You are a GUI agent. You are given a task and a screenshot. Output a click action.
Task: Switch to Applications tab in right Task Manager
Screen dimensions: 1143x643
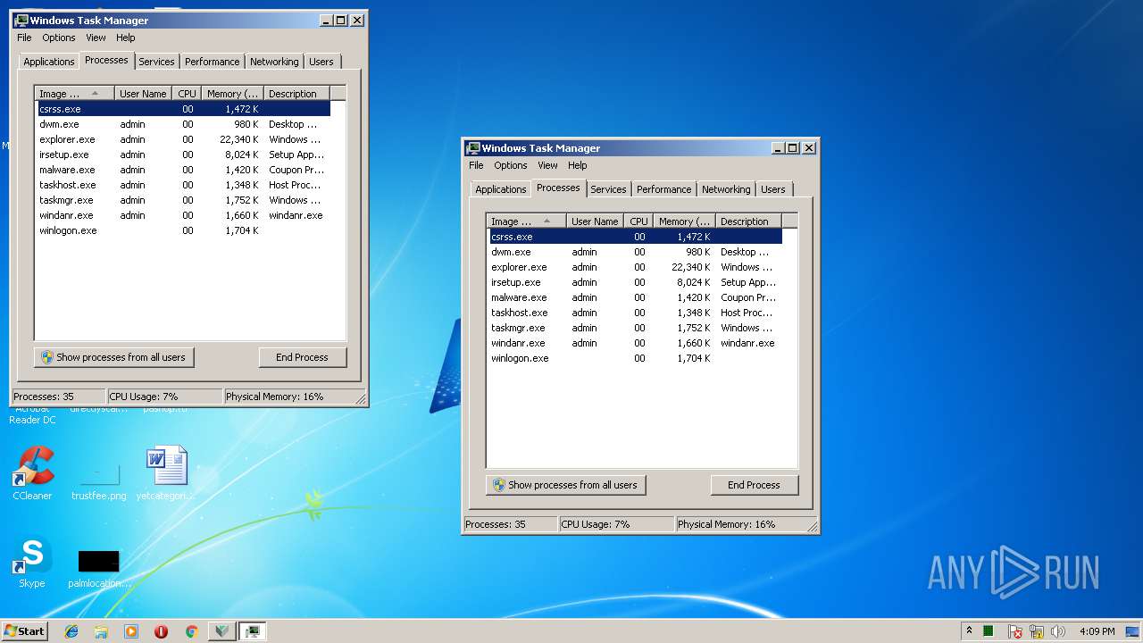point(501,189)
